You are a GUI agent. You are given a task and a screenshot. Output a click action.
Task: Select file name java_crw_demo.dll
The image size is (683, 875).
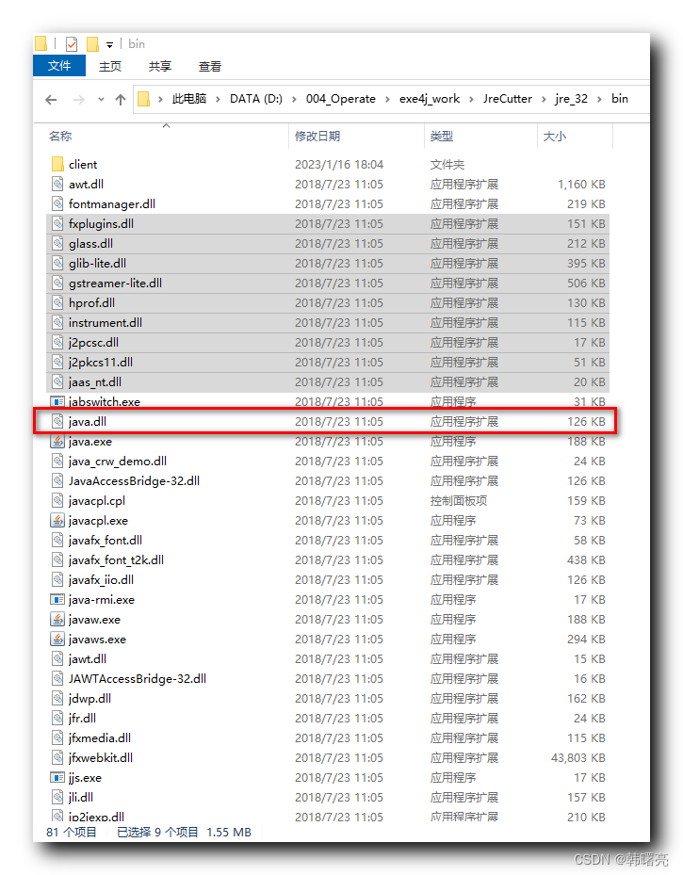coord(117,461)
